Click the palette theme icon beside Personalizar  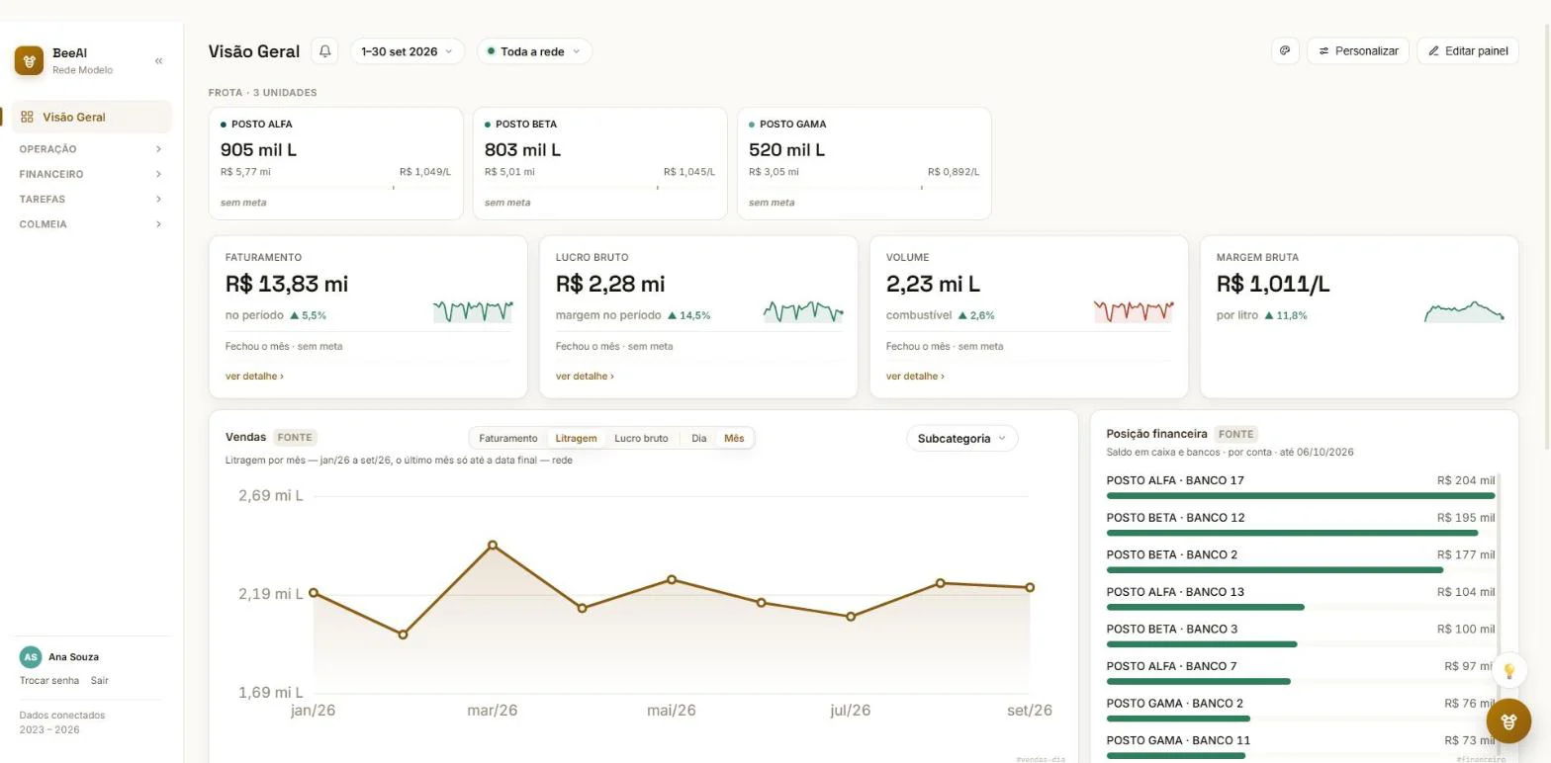coord(1285,50)
